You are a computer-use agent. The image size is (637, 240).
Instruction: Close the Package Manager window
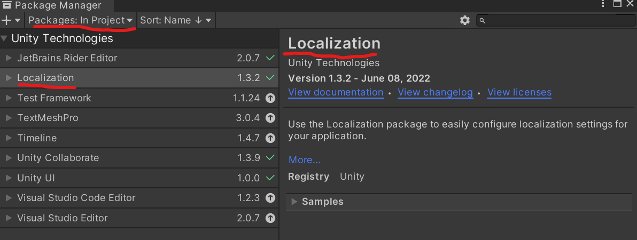pos(630,4)
